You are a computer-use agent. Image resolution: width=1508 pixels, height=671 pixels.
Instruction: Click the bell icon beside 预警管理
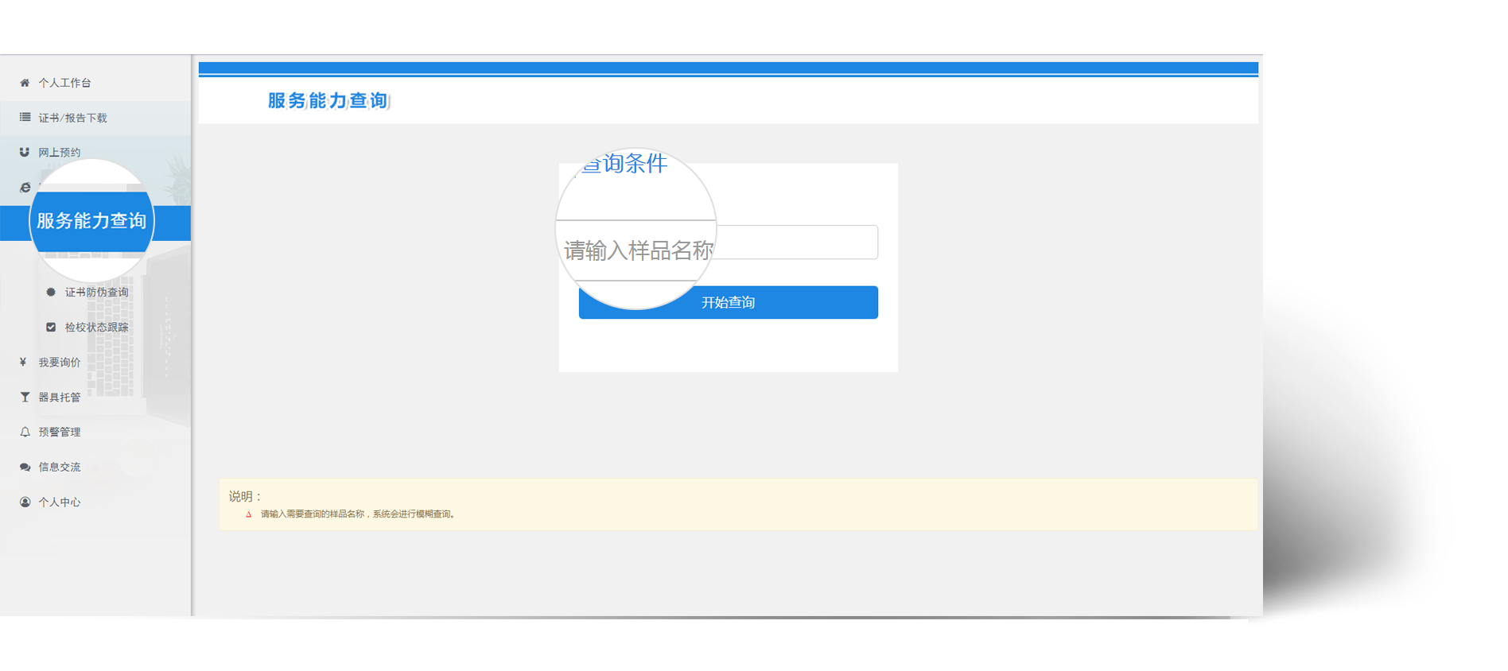click(25, 432)
